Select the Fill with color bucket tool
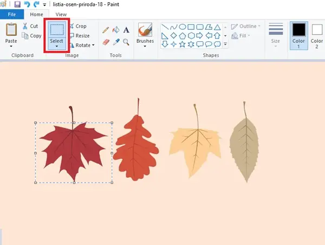Viewport: 325px width, 245px height. [116, 30]
